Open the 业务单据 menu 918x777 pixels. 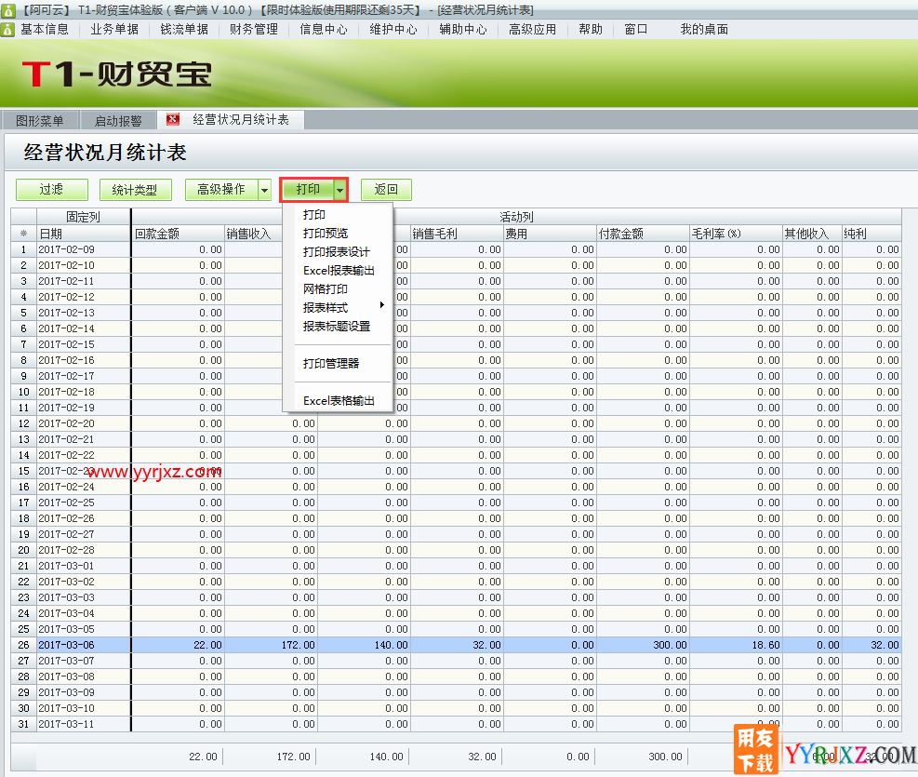pyautogui.click(x=114, y=29)
